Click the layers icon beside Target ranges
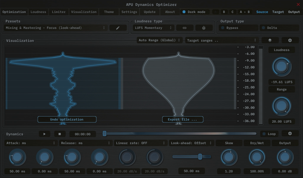 point(270,40)
